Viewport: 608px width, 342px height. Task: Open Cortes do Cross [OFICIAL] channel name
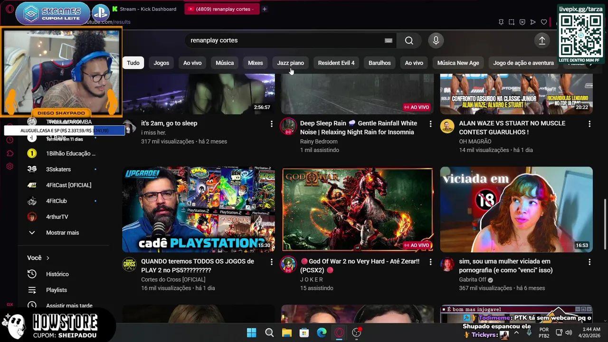click(173, 279)
